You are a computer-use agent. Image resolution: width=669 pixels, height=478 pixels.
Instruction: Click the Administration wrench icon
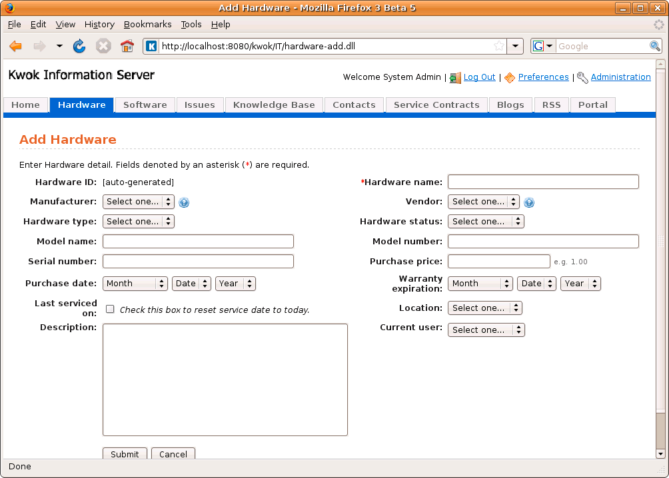coord(582,78)
